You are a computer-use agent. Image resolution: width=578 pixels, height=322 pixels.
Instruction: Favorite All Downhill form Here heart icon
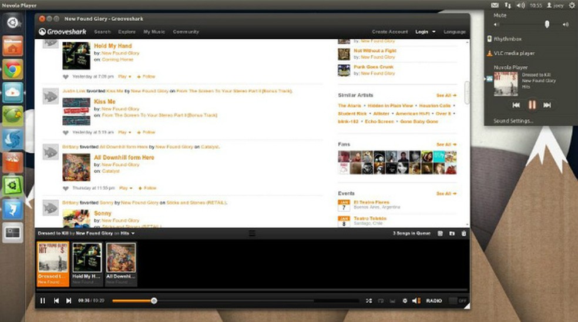click(x=66, y=188)
